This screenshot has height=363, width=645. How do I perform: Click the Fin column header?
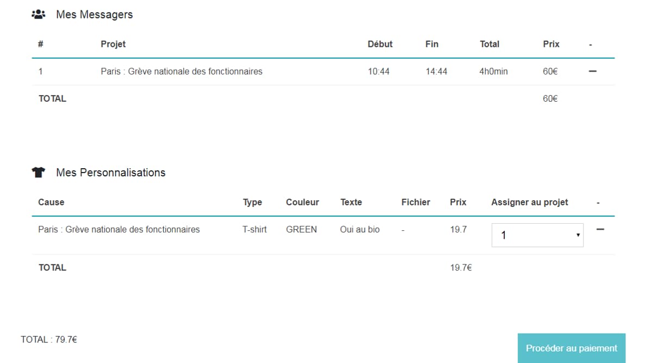(x=432, y=44)
